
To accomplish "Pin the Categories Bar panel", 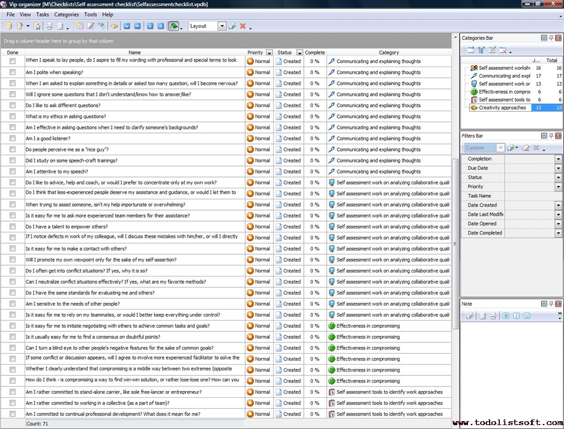I will click(x=551, y=38).
